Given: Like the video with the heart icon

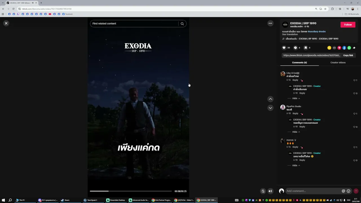Looking at the screenshot, I should pyautogui.click(x=284, y=48).
